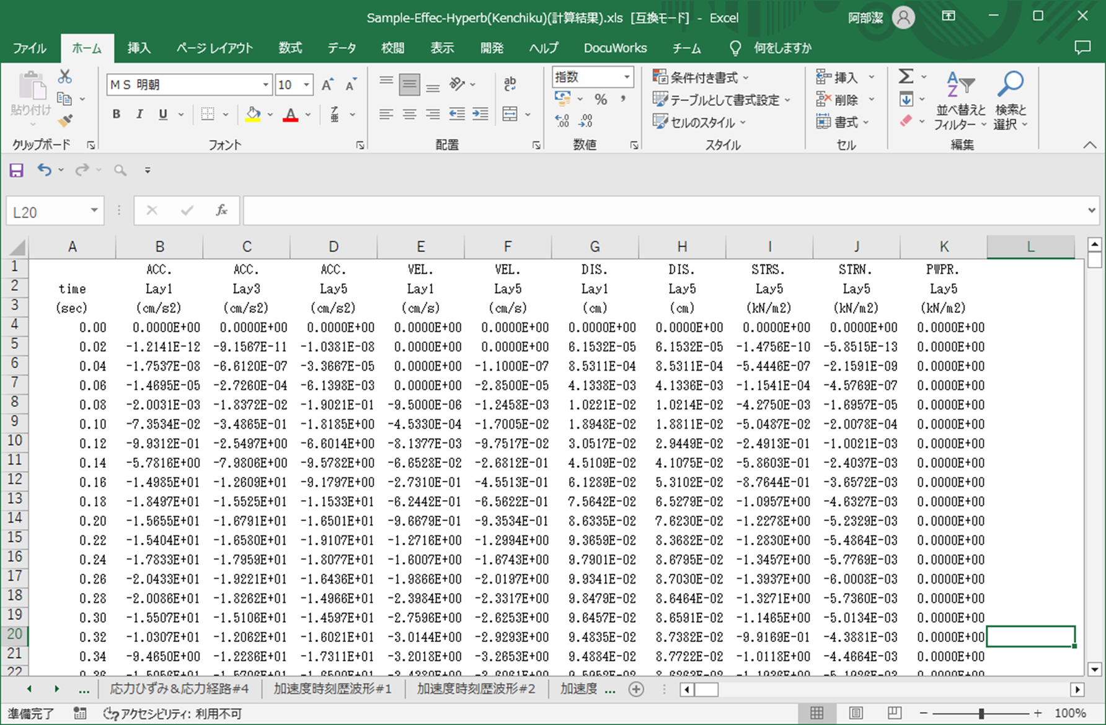Collapse the ribbon with chevron
Image resolution: width=1106 pixels, height=725 pixels.
1089,144
